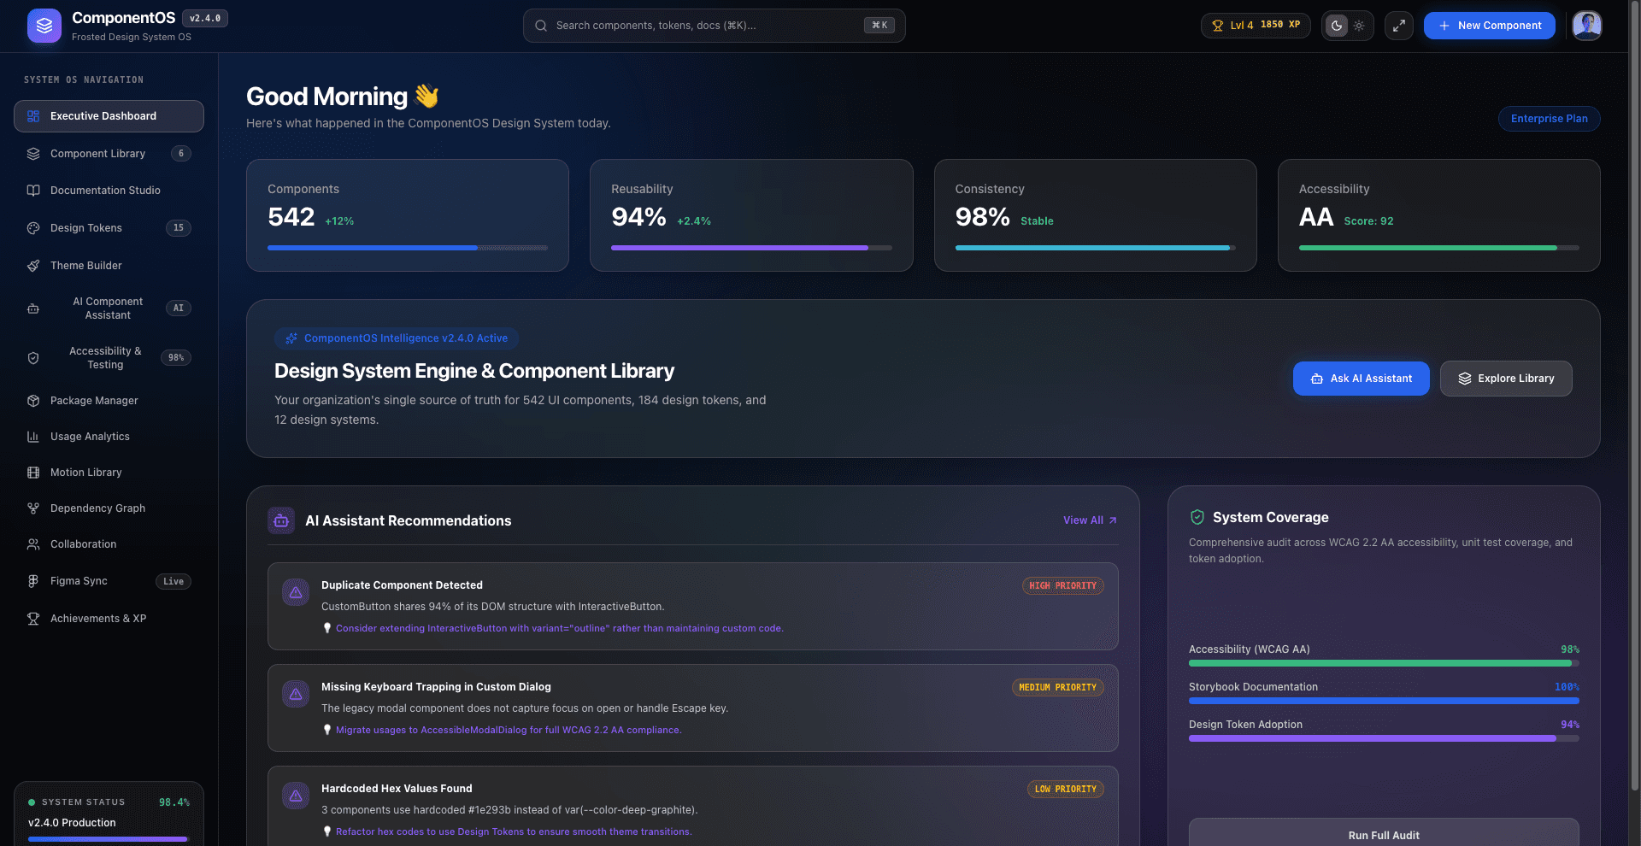Screen dimensions: 1641x846
Task: Click the Dependency Graph icon
Action: tap(33, 508)
